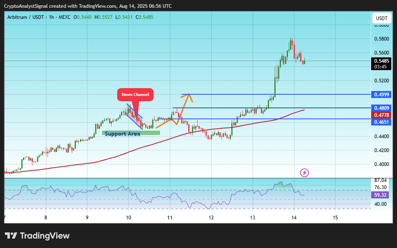Click the 40.00 RSI scale value

380,204
